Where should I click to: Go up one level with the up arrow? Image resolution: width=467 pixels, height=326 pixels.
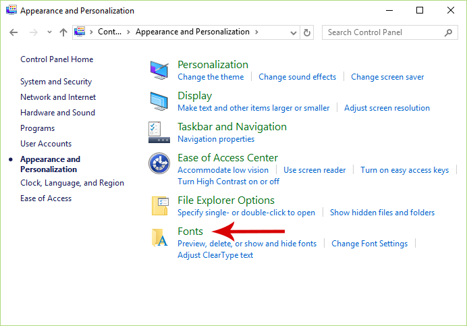(x=63, y=32)
